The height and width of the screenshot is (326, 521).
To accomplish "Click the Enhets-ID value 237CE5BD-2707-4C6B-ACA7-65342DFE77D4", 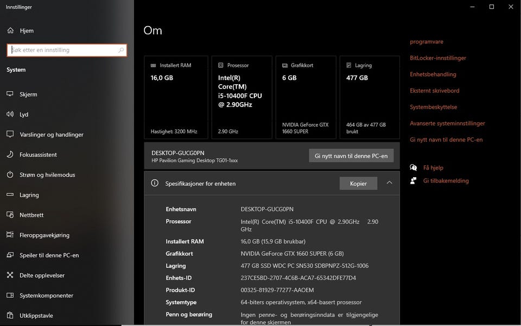I will 298,278.
